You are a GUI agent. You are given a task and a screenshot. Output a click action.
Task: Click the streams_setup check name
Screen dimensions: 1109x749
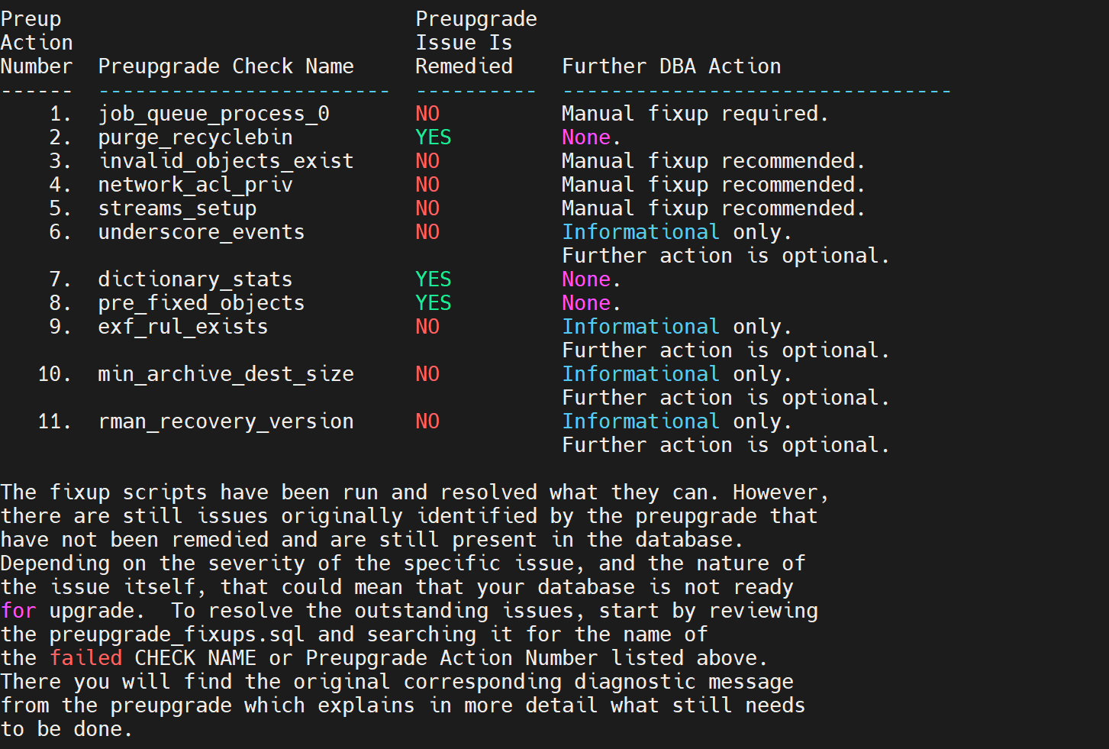pos(177,208)
